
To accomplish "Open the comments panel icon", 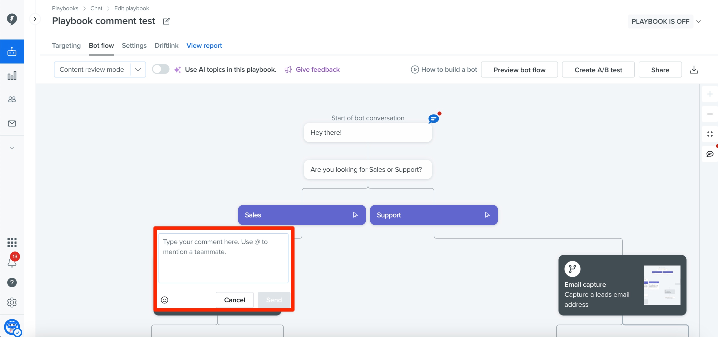I will pyautogui.click(x=710, y=154).
